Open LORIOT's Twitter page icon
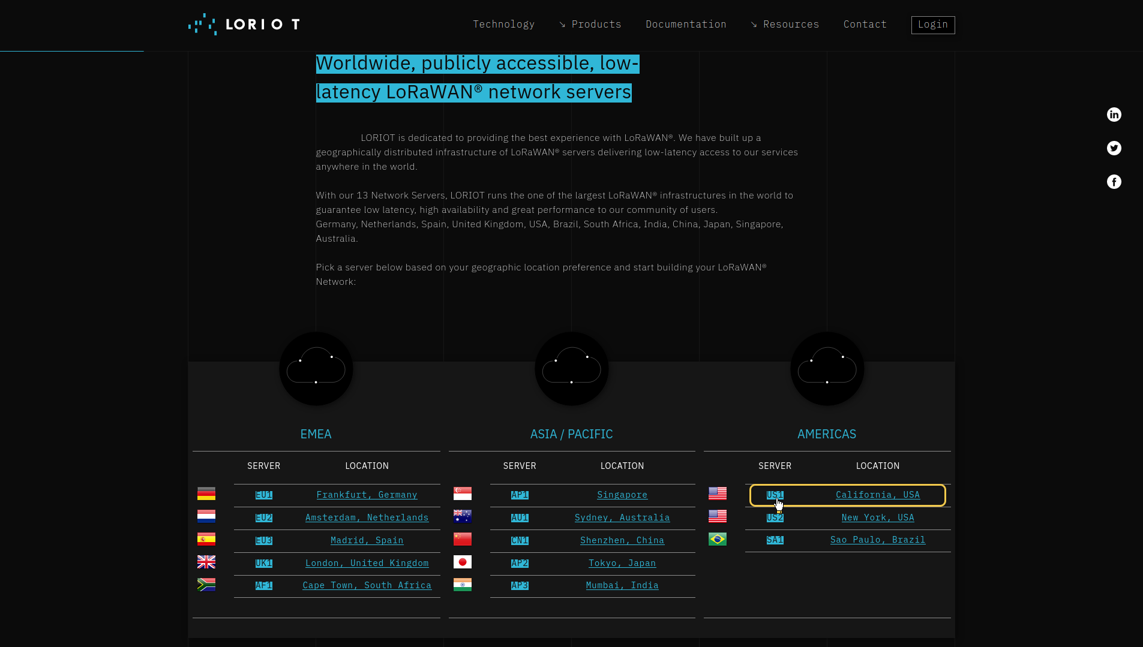Screen dimensions: 1143x647 1114,148
